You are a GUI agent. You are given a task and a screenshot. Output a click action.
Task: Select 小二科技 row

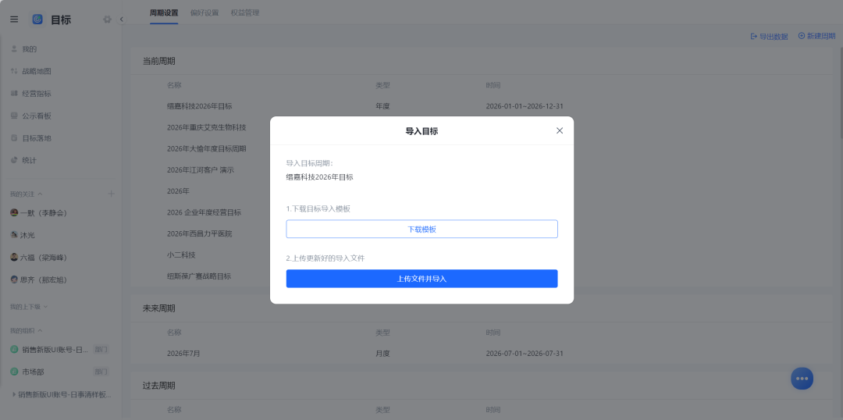[481, 255]
